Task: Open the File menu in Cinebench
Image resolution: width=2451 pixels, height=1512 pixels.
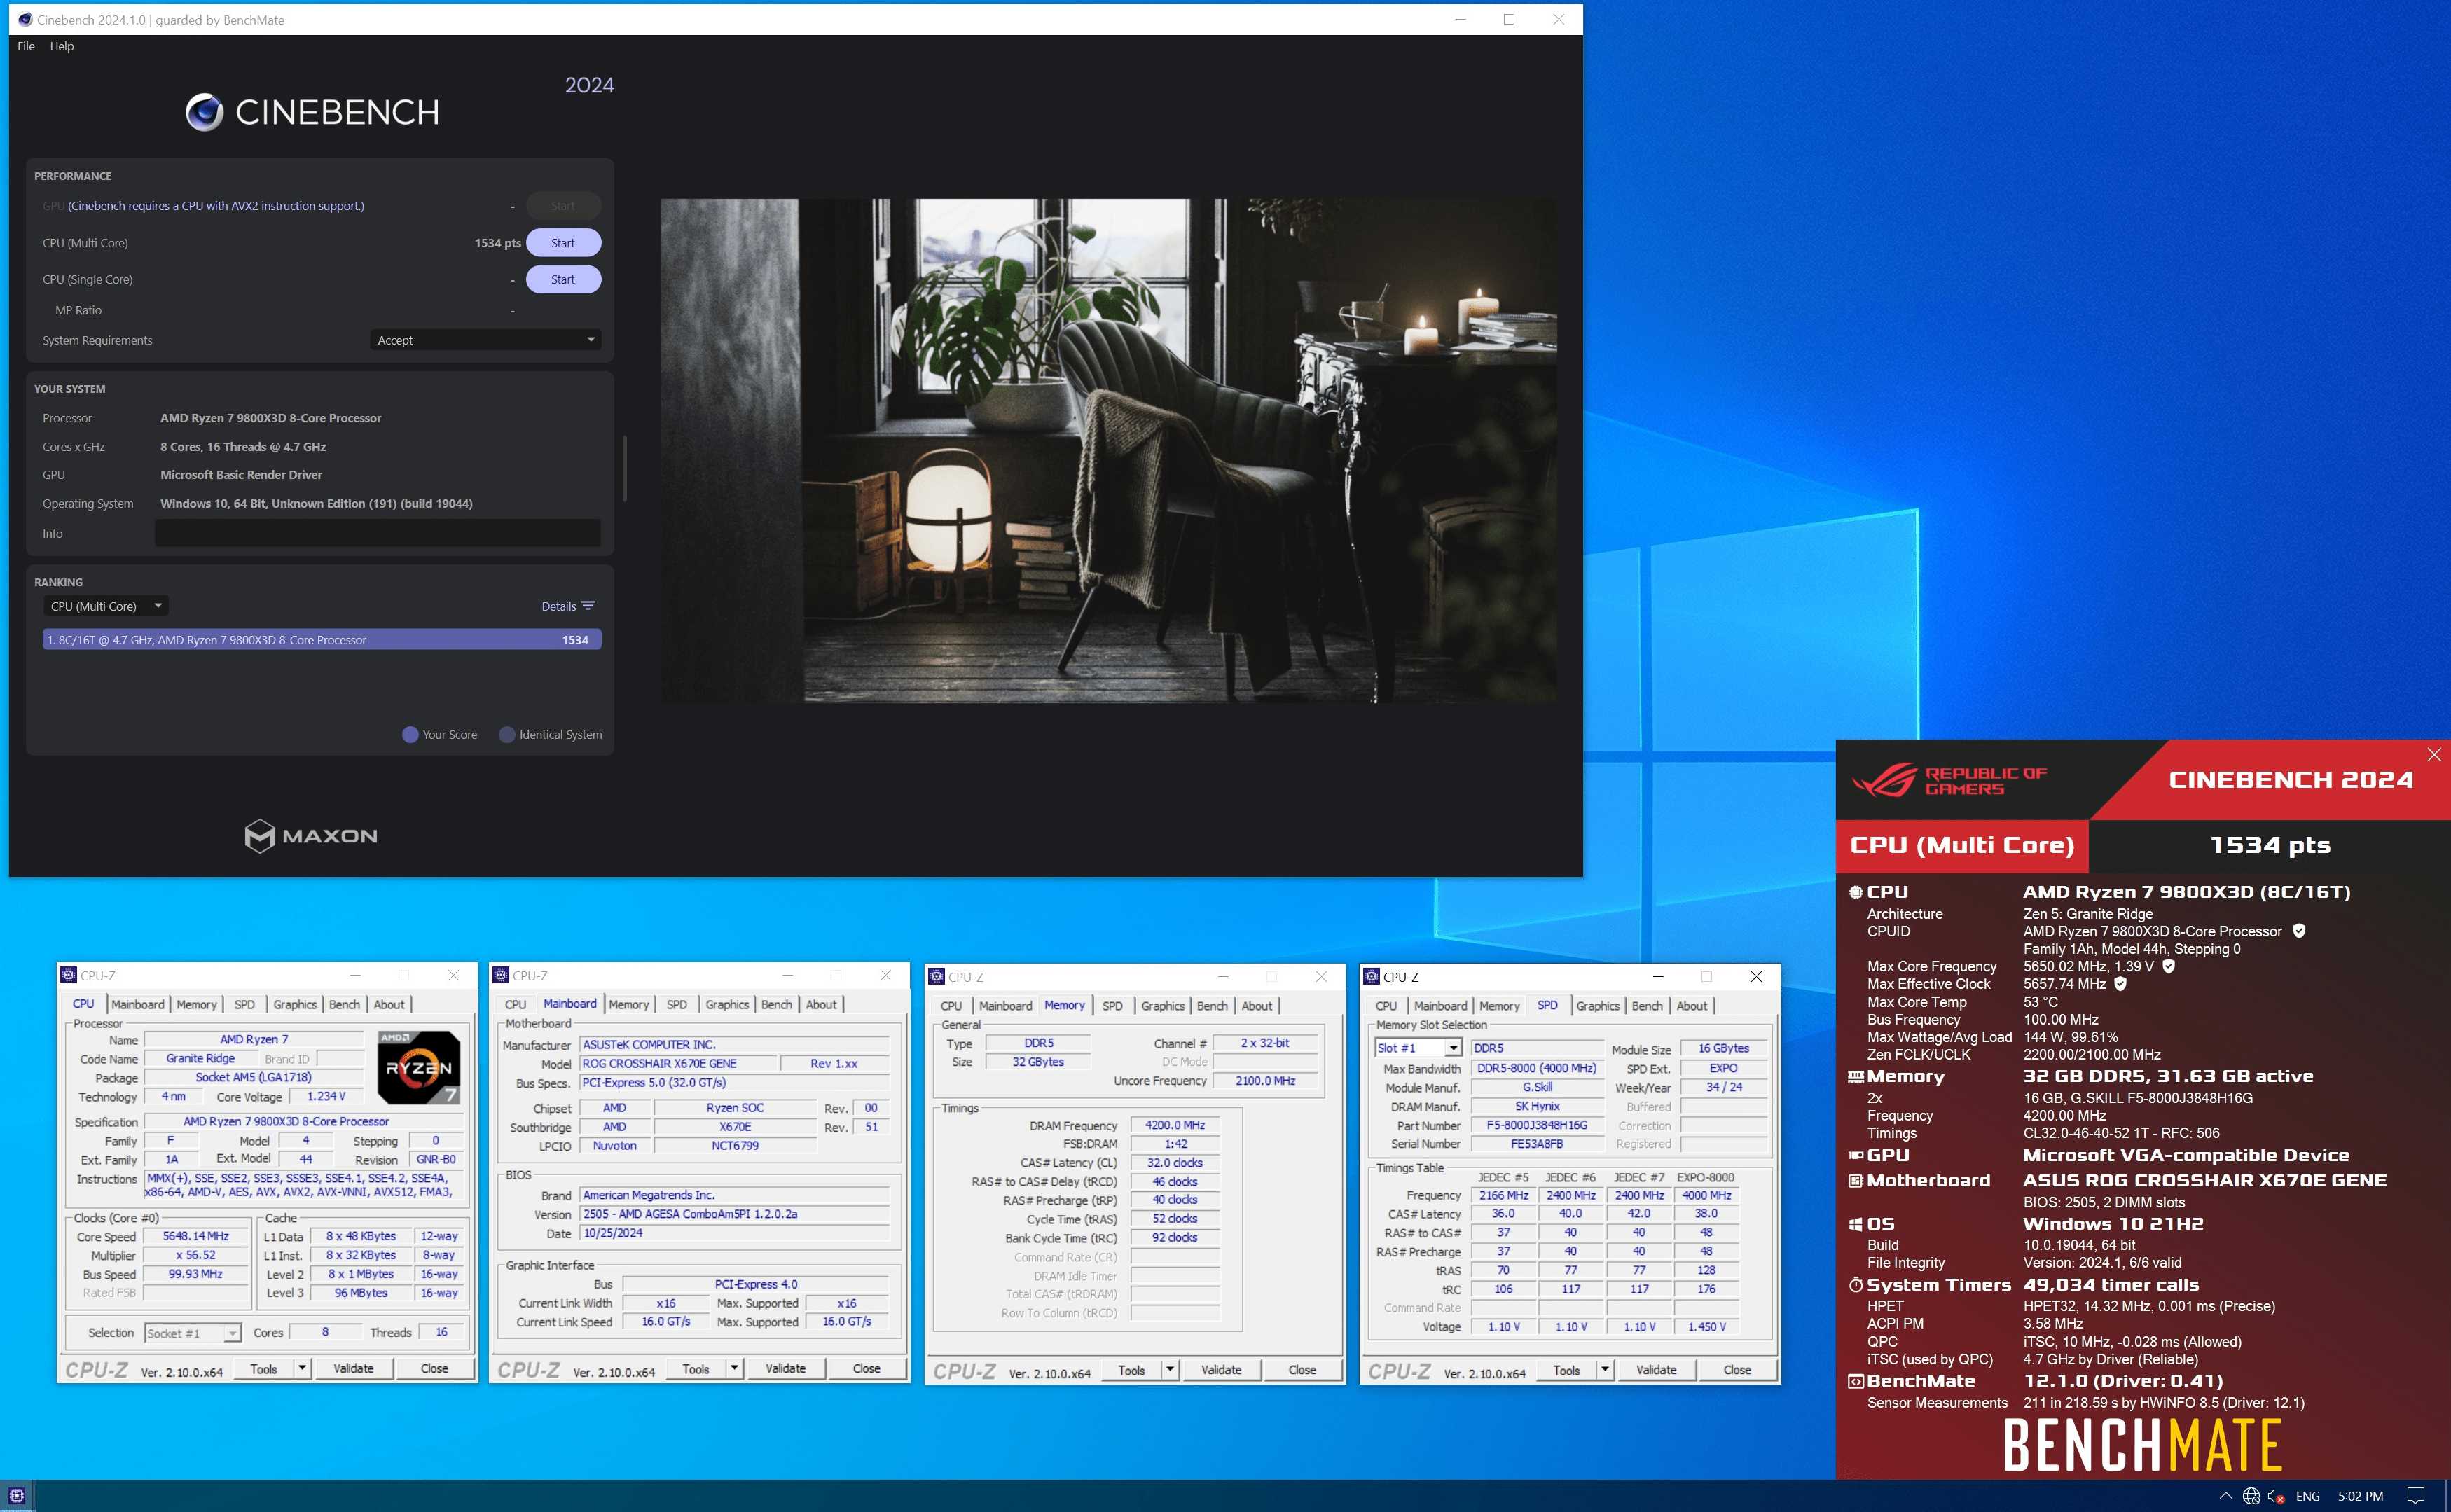Action: click(26, 46)
